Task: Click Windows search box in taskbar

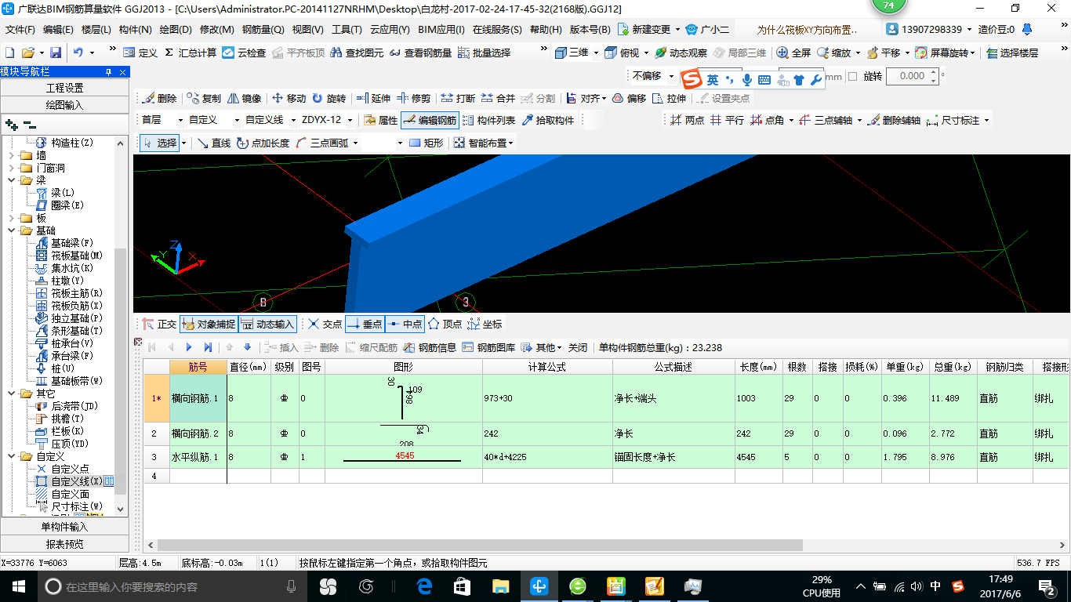Action: tap(171, 586)
